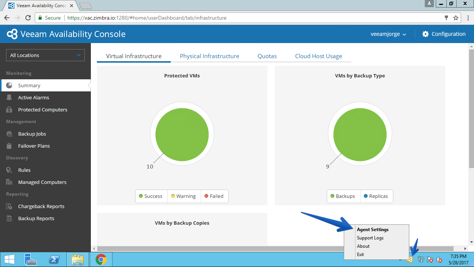Screen dimensions: 474x267
Task: Expand the All Locations dropdown
Action: tap(45, 55)
